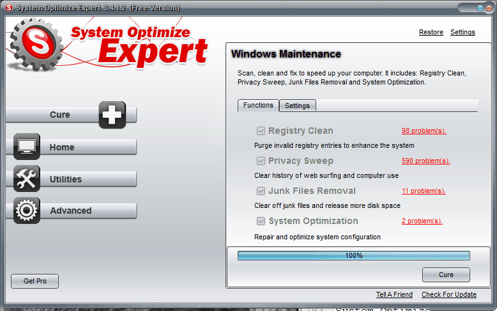Toggle the Registry Clean checkbox
This screenshot has height=311, width=497.
[x=261, y=131]
